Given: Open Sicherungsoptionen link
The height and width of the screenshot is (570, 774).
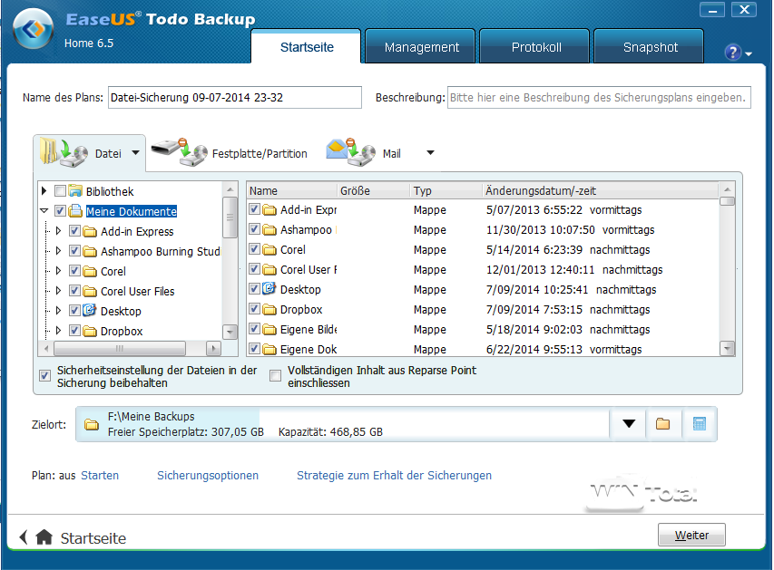Looking at the screenshot, I should 208,476.
